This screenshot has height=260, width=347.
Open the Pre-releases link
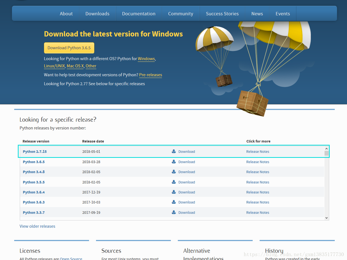[151, 75]
